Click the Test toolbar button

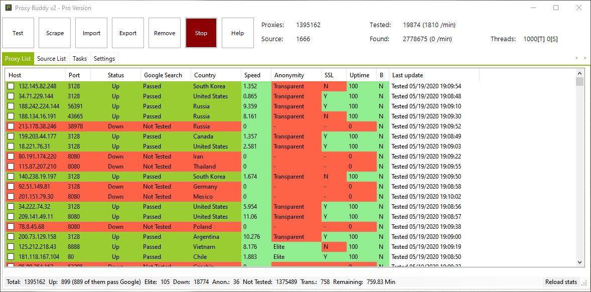18,33
